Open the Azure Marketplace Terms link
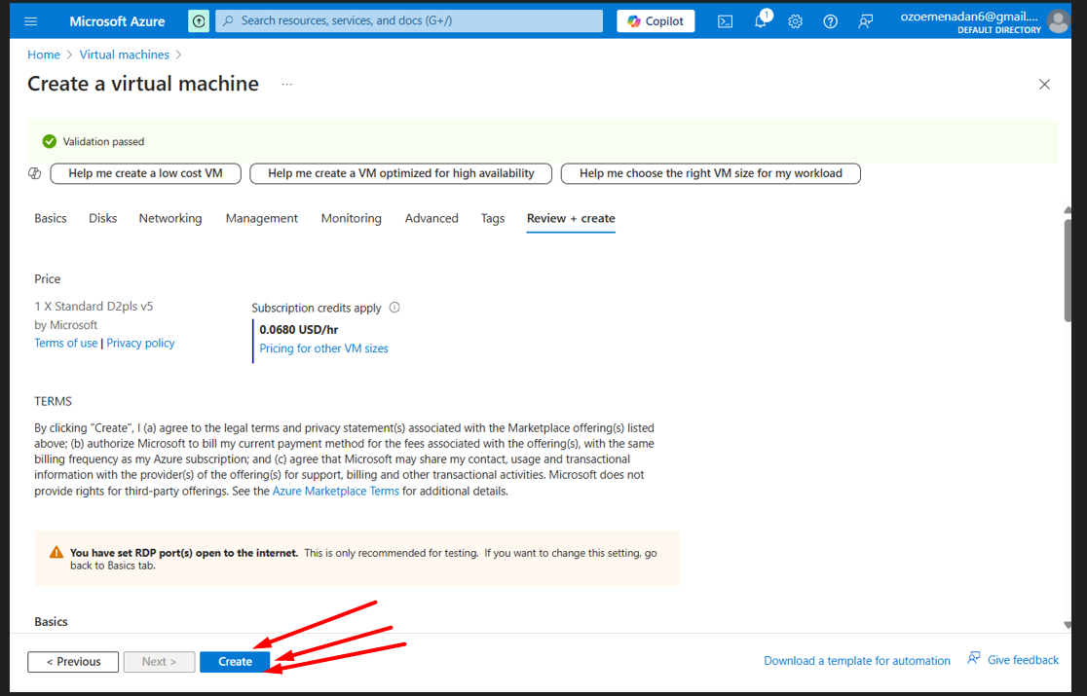1087x696 pixels. tap(335, 491)
